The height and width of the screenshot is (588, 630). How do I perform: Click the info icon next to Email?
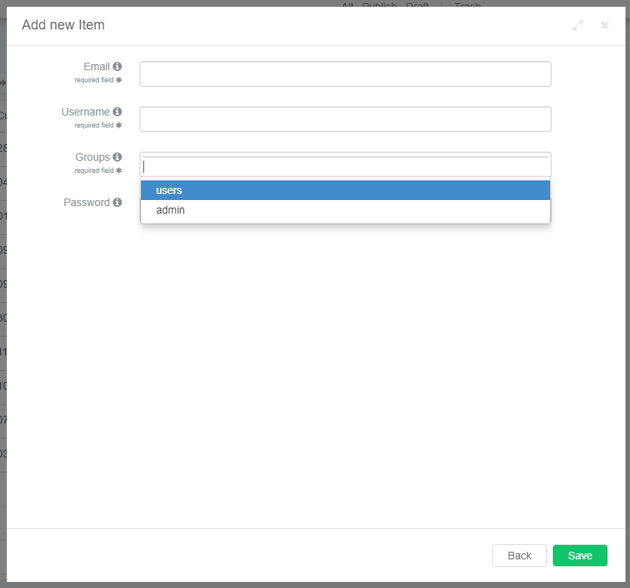pyautogui.click(x=117, y=66)
